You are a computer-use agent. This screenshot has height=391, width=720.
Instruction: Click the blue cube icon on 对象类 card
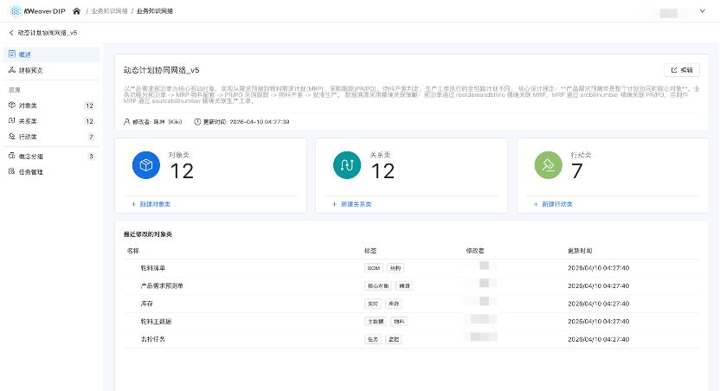tap(146, 165)
